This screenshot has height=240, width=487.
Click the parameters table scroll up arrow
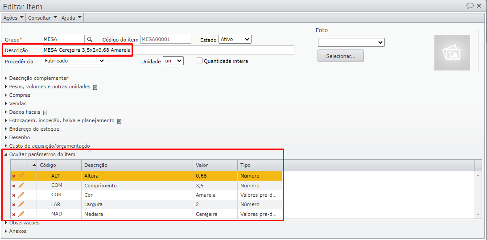(478, 176)
